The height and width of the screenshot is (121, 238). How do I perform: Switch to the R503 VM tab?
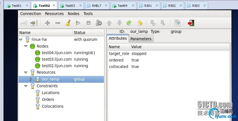(x=196, y=6)
